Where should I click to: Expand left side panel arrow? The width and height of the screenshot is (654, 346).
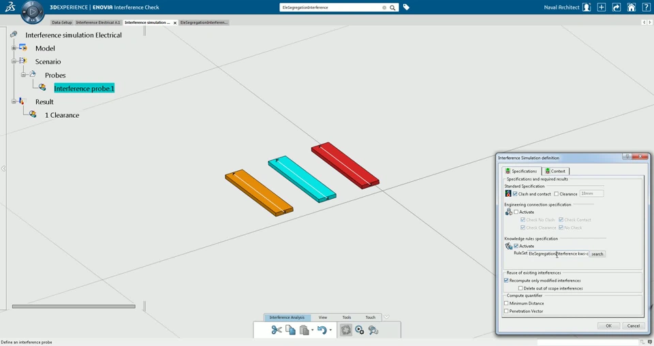[3, 168]
